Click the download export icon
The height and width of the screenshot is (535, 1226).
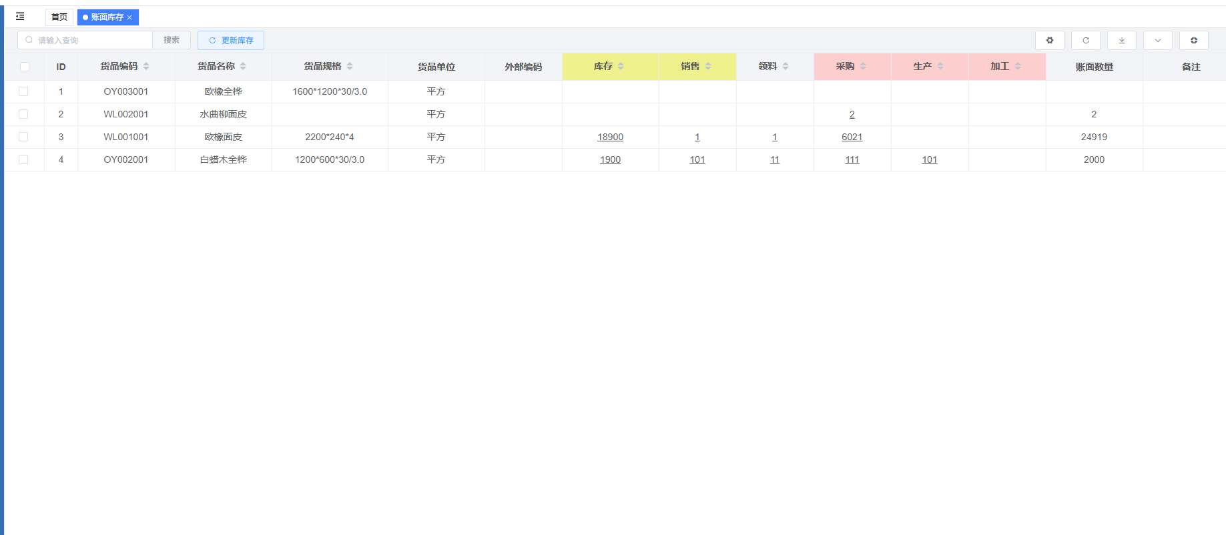(1121, 41)
